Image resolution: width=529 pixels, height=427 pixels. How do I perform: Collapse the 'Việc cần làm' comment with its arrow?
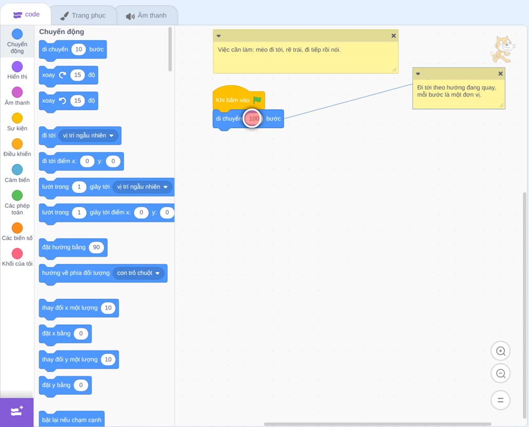218,36
